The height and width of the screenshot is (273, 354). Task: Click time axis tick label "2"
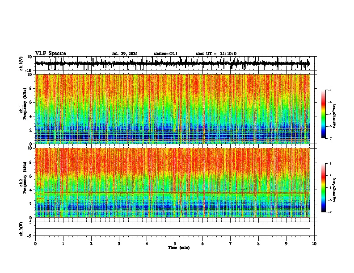coord(91,244)
